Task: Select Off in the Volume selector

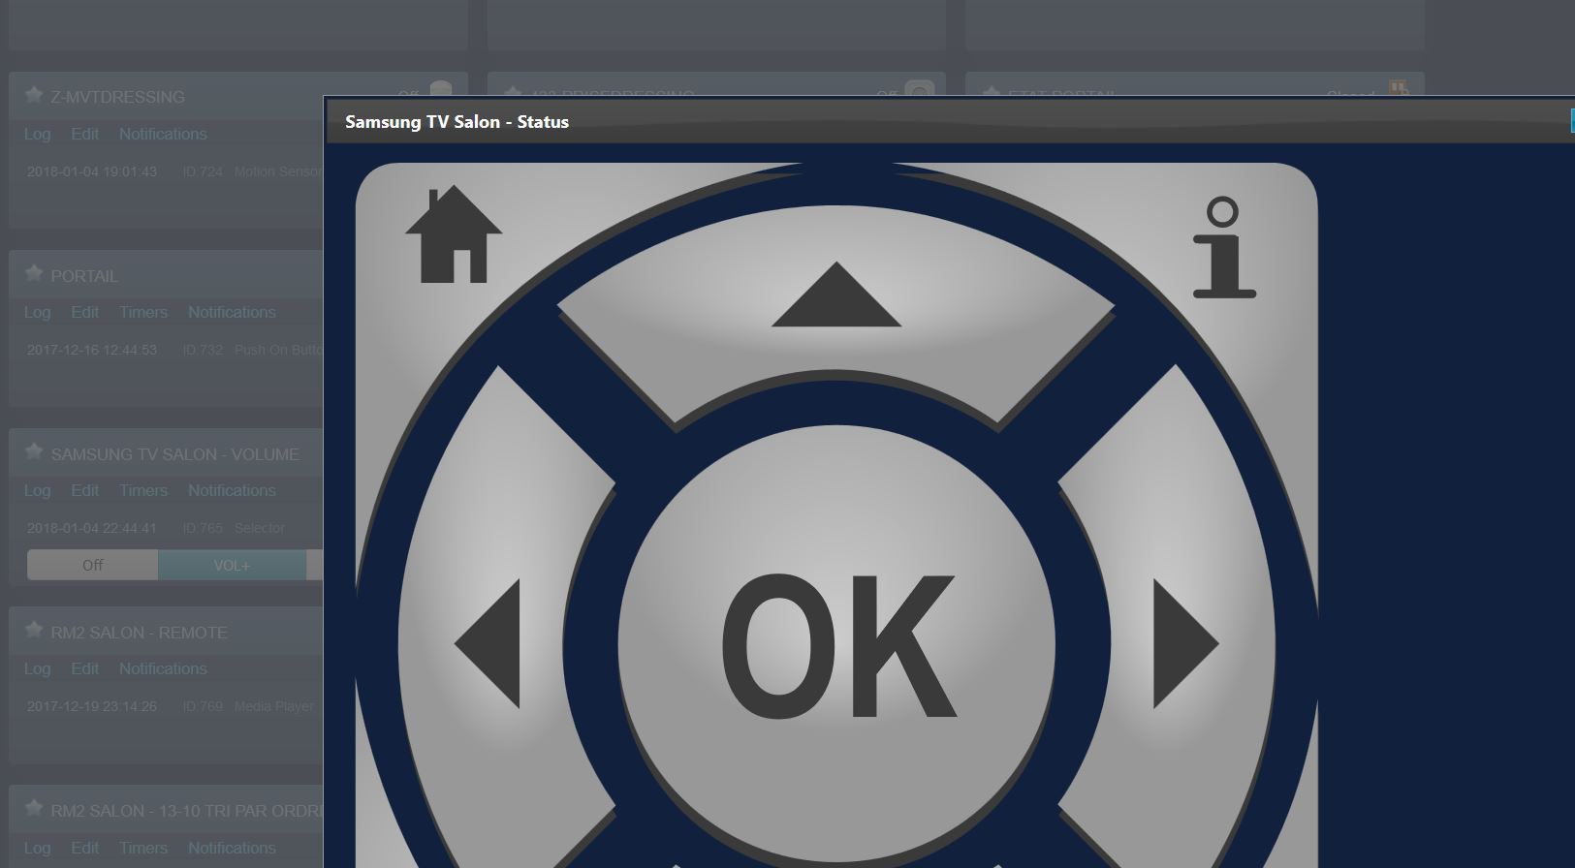Action: (92, 565)
